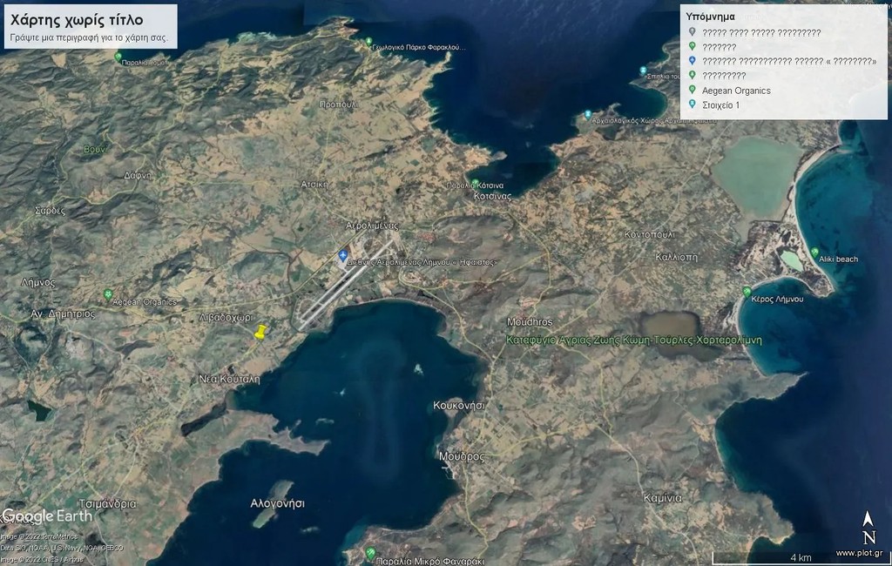This screenshot has height=566, width=892.
Task: Select Aegean Organics entry in legend
Action: click(x=736, y=91)
